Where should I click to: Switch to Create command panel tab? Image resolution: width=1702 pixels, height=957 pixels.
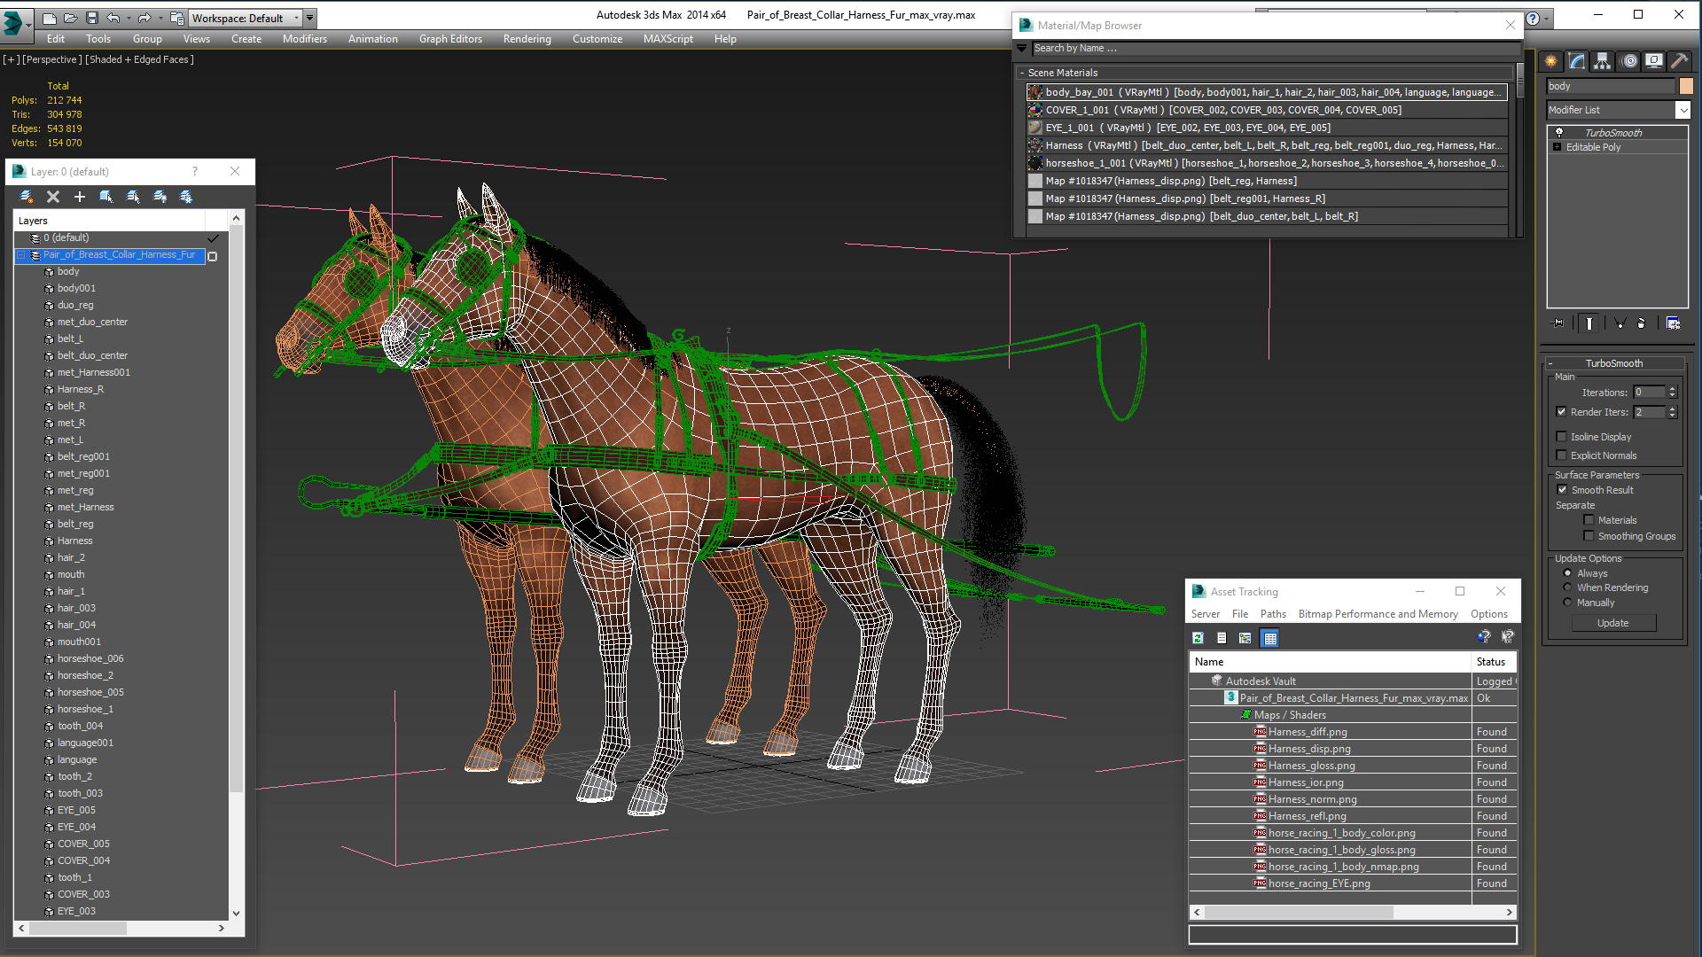1550,61
